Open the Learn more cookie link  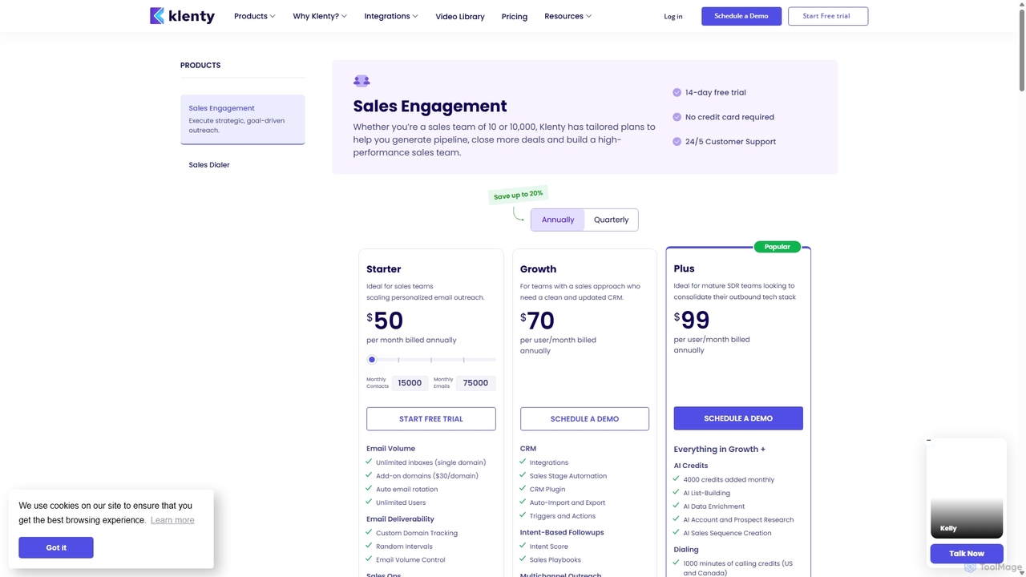tap(172, 520)
